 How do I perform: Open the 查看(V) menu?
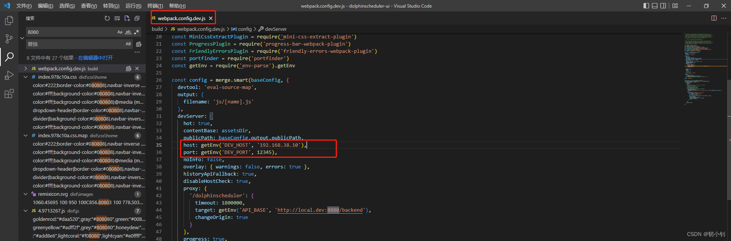[x=89, y=6]
